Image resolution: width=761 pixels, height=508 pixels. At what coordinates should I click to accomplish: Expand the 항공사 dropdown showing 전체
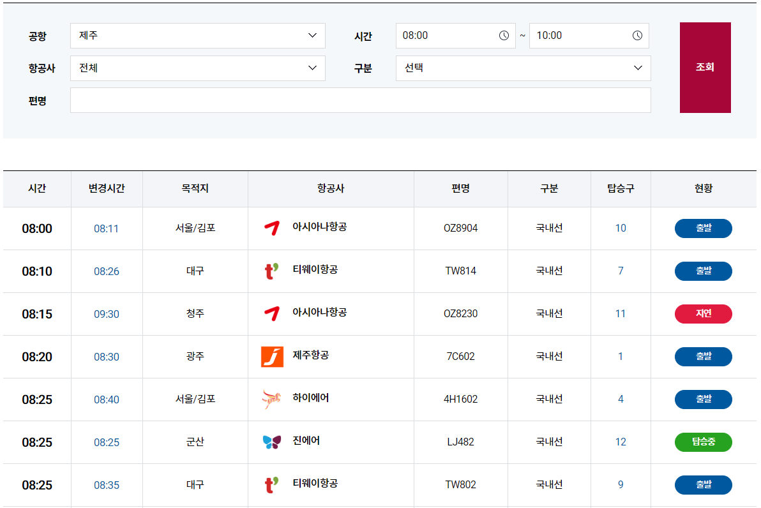tap(197, 68)
